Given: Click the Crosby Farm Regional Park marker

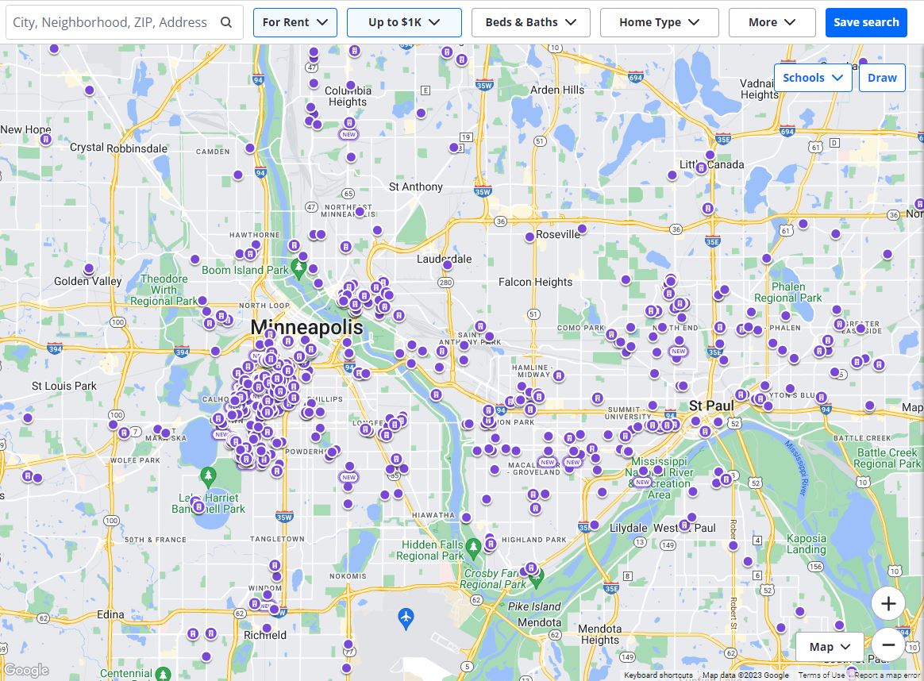Looking at the screenshot, I should (536, 578).
